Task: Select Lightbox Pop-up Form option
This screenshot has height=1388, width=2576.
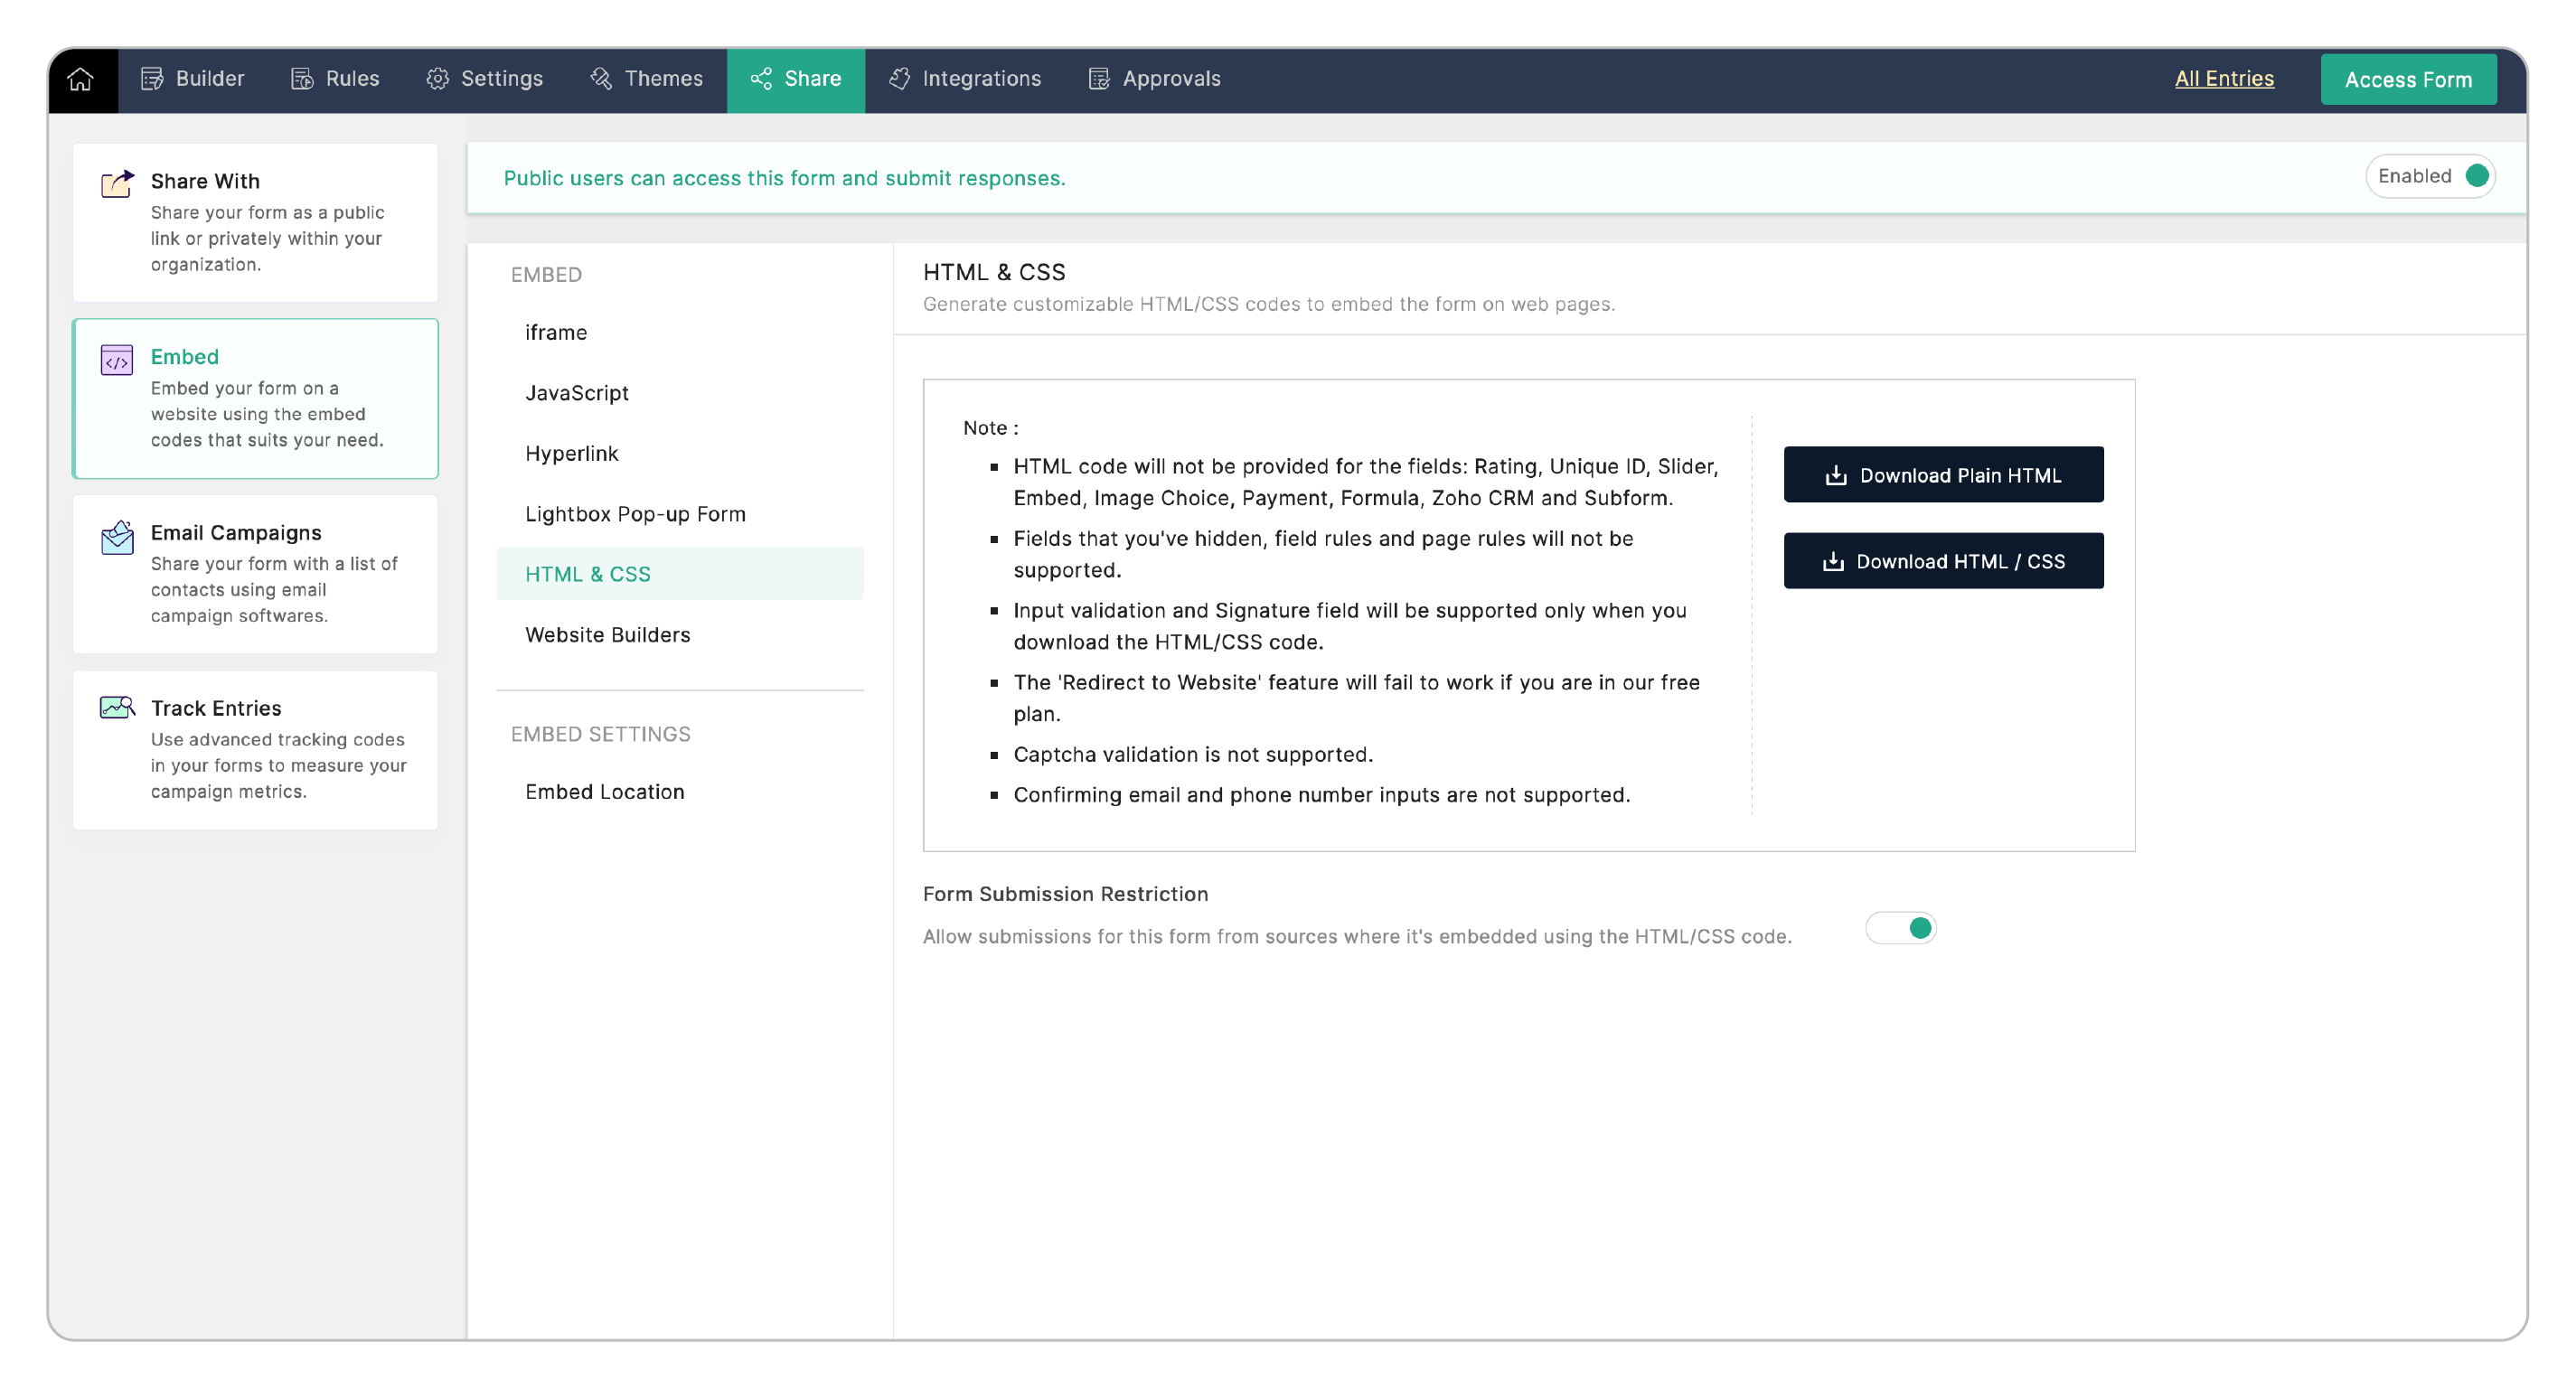Action: [x=635, y=514]
